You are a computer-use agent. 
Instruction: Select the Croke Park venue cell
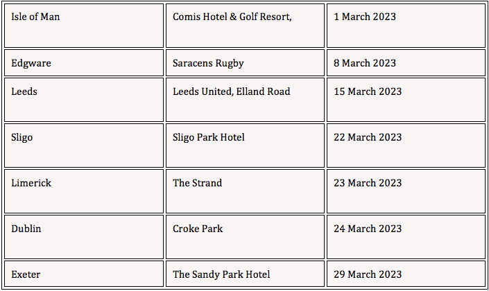click(245, 237)
